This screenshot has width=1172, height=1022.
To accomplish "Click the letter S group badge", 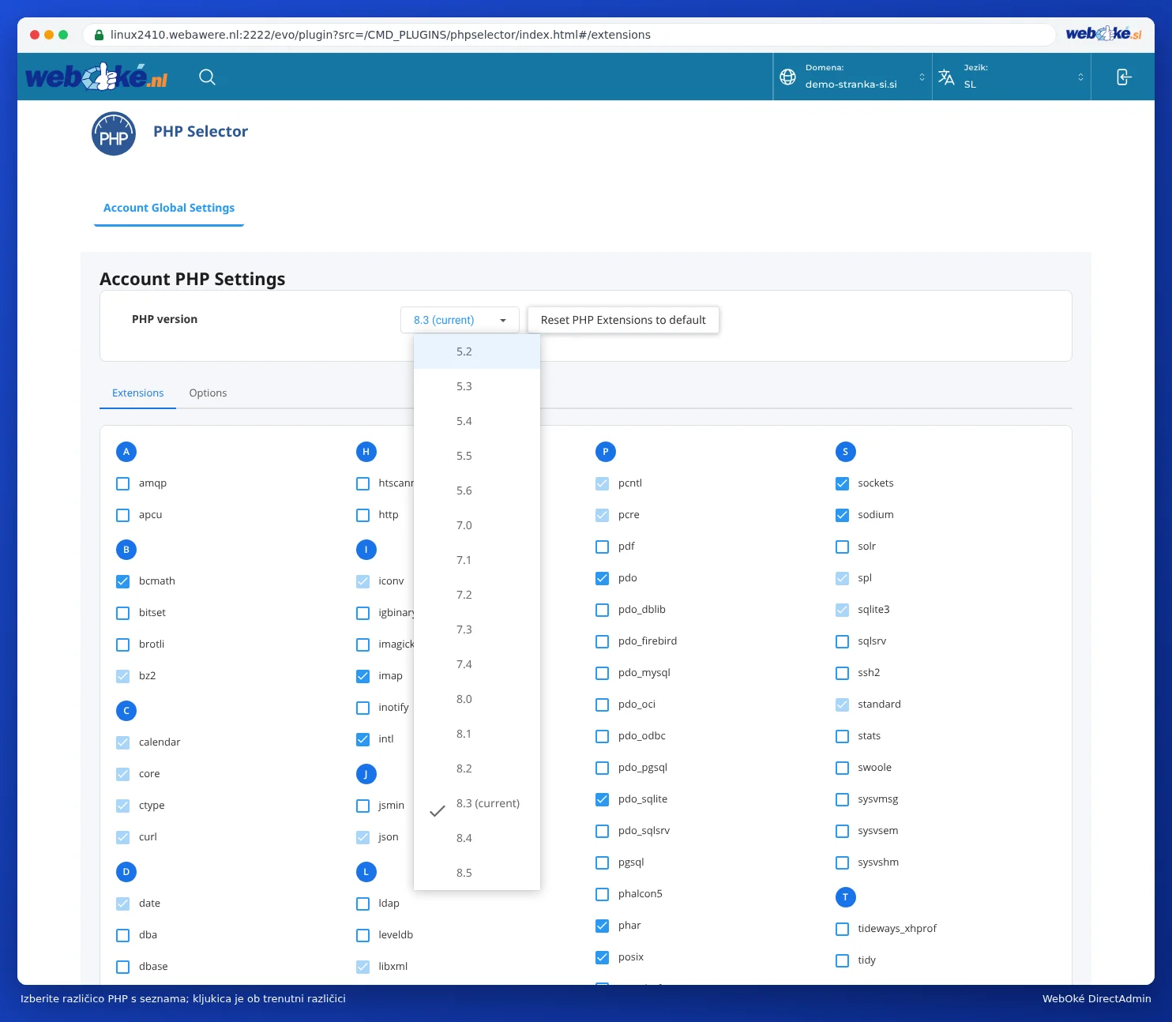I will point(845,452).
